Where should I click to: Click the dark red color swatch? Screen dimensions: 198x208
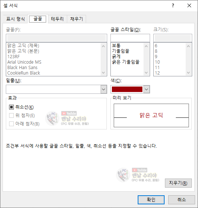pyautogui.click(x=127, y=89)
